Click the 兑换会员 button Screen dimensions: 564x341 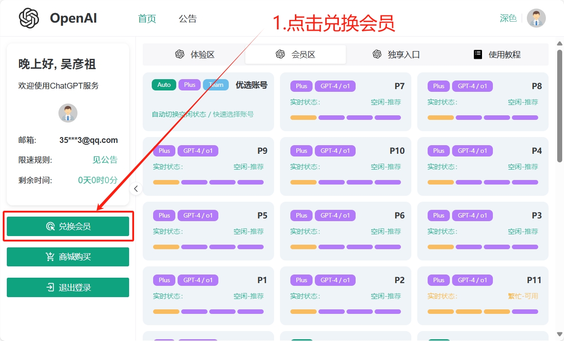(68, 226)
